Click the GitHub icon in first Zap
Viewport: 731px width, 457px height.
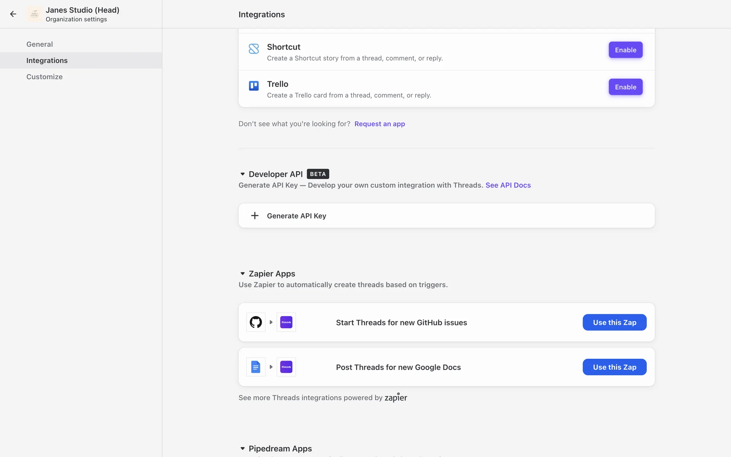(256, 322)
